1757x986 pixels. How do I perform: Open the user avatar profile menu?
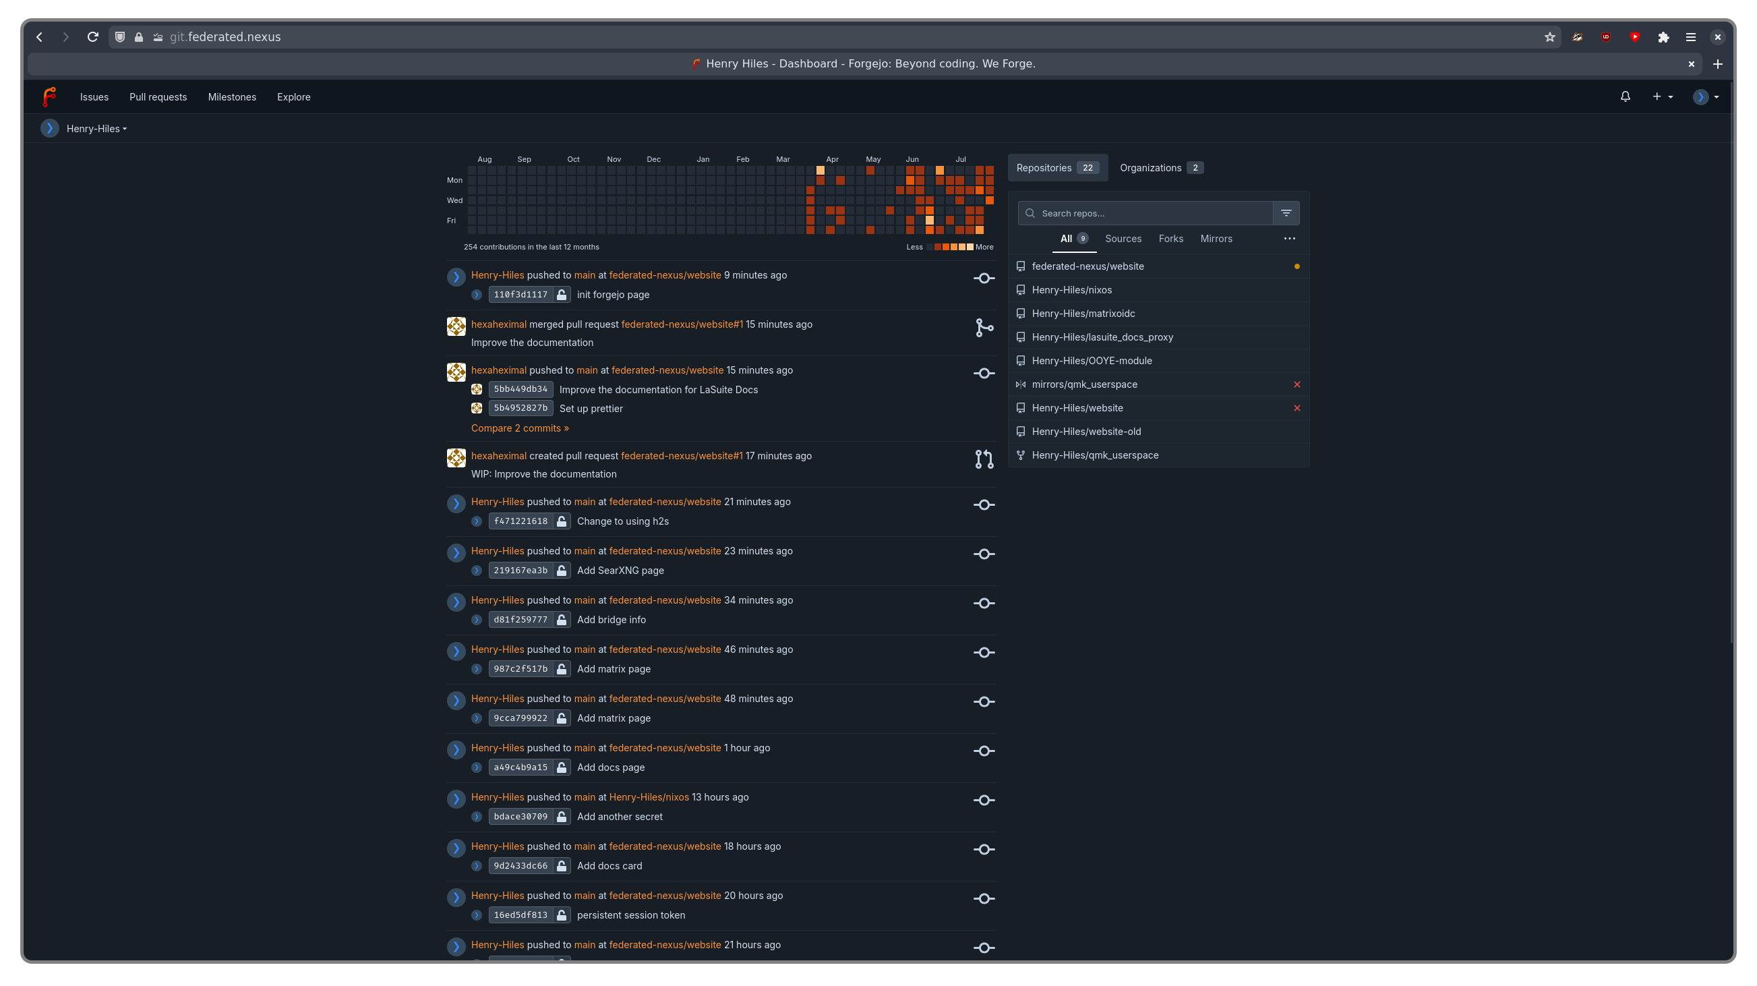(1705, 97)
